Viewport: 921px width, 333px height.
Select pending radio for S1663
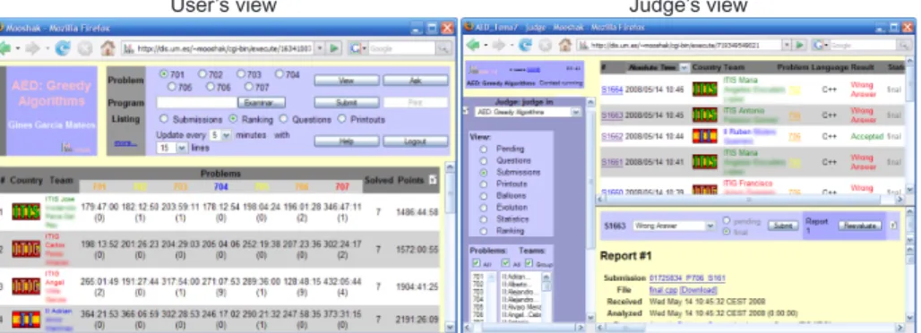pos(727,221)
